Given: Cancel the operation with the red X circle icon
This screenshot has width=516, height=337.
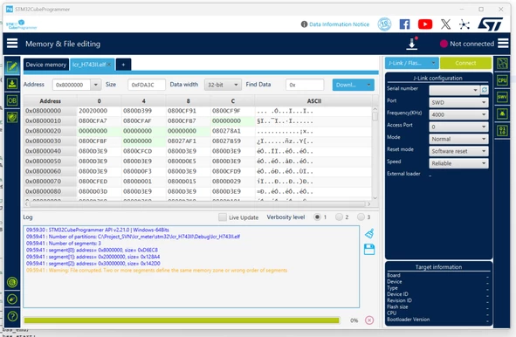Looking at the screenshot, I should click(x=369, y=320).
